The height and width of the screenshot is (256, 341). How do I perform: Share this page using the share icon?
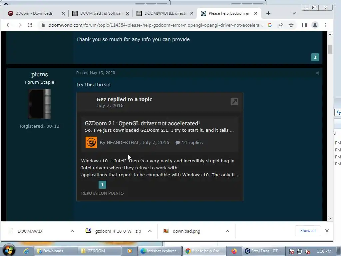(280, 25)
